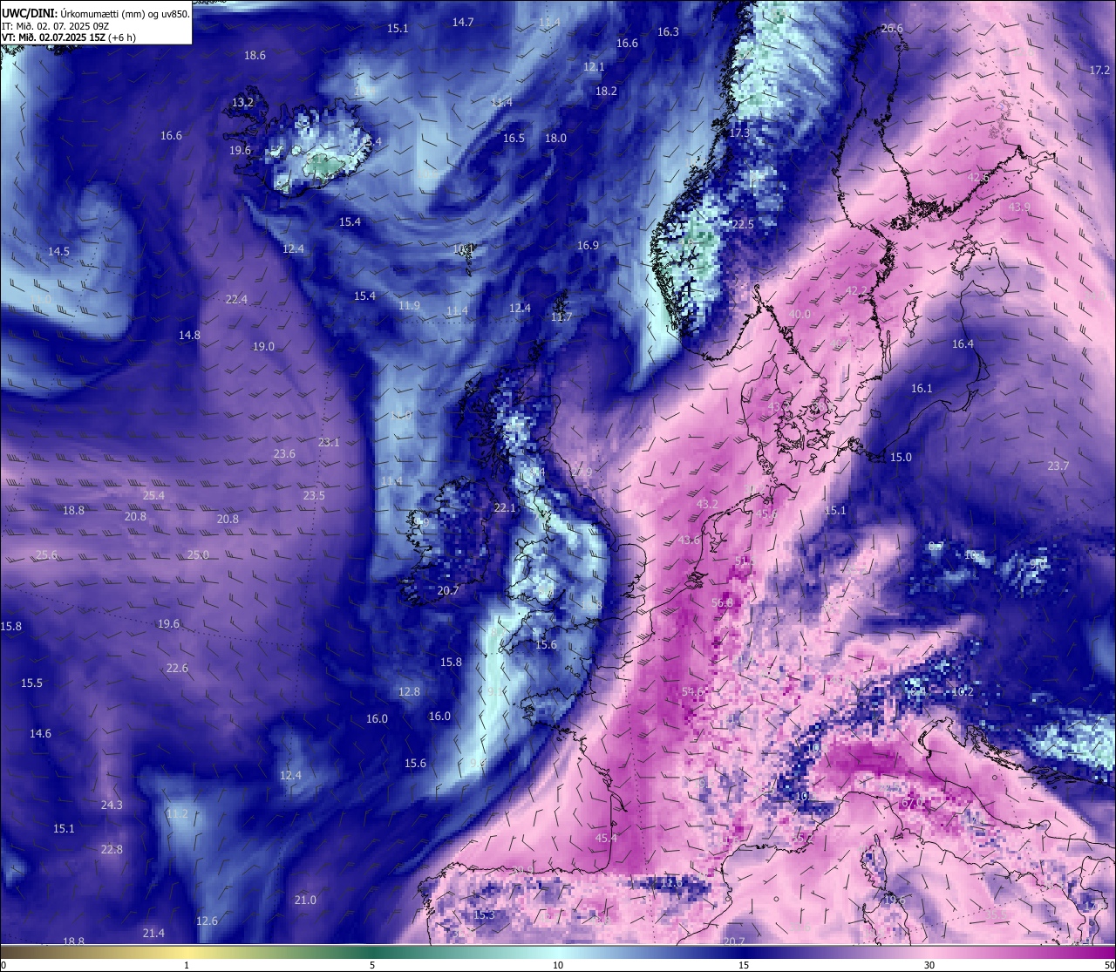The height and width of the screenshot is (972, 1116).
Task: Click the map value label '11.6'
Action: coord(671,882)
